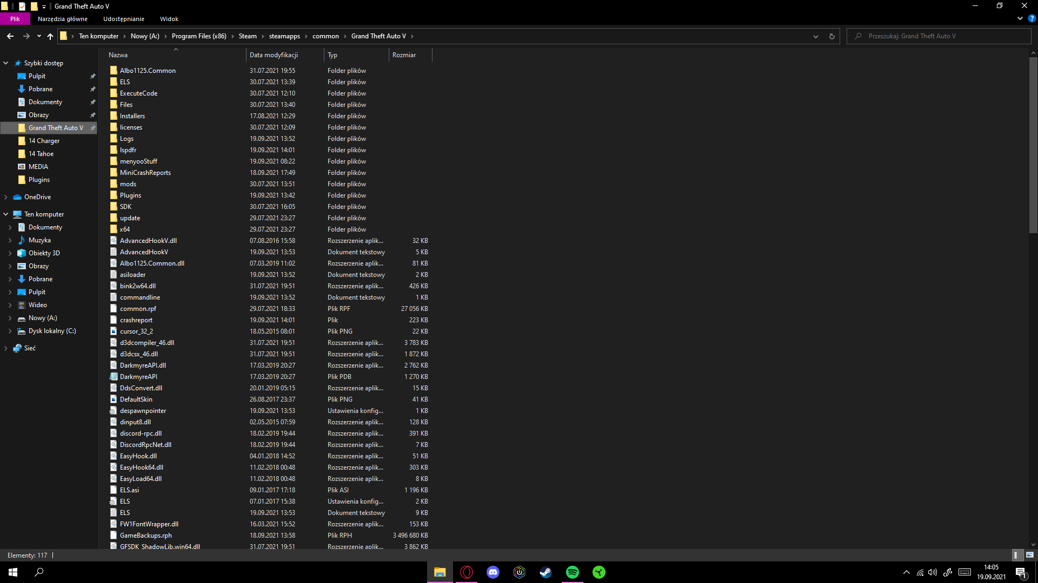Open Steam from the taskbar
This screenshot has height=583, width=1038.
point(545,572)
